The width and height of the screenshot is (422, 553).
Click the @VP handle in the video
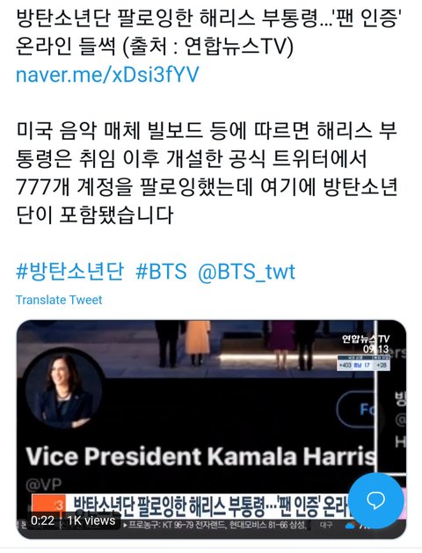pos(44,484)
